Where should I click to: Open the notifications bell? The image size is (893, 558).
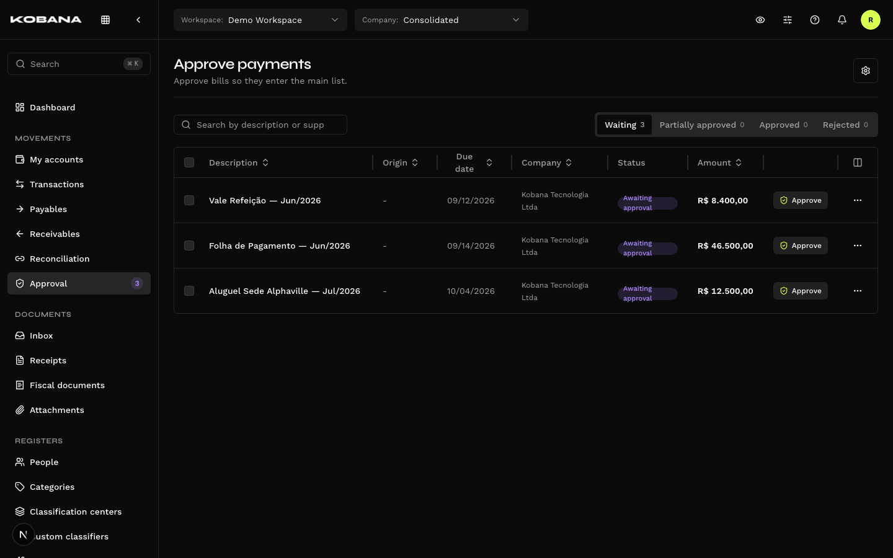(842, 20)
